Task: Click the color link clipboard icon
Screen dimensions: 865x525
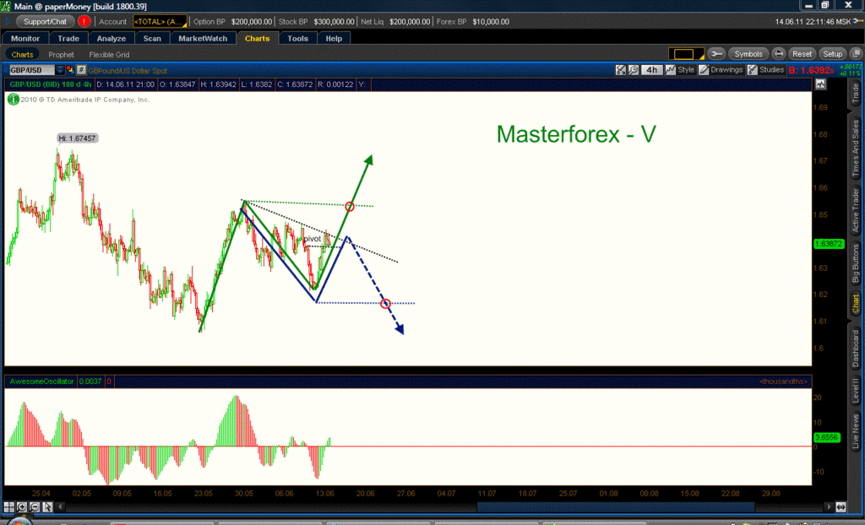Action: coord(70,70)
